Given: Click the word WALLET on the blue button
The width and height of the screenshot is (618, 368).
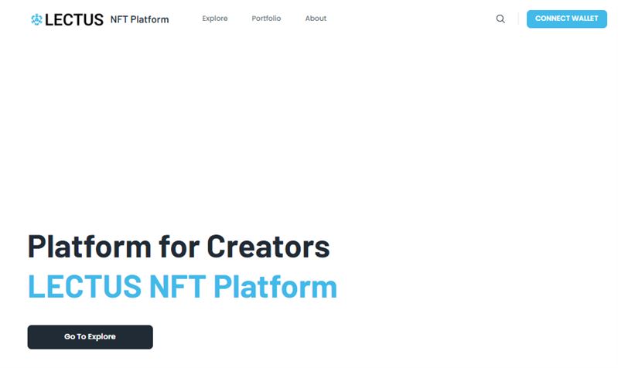Looking at the screenshot, I should click(x=582, y=19).
